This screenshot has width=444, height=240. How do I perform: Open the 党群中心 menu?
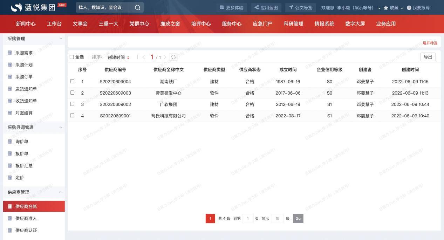139,24
